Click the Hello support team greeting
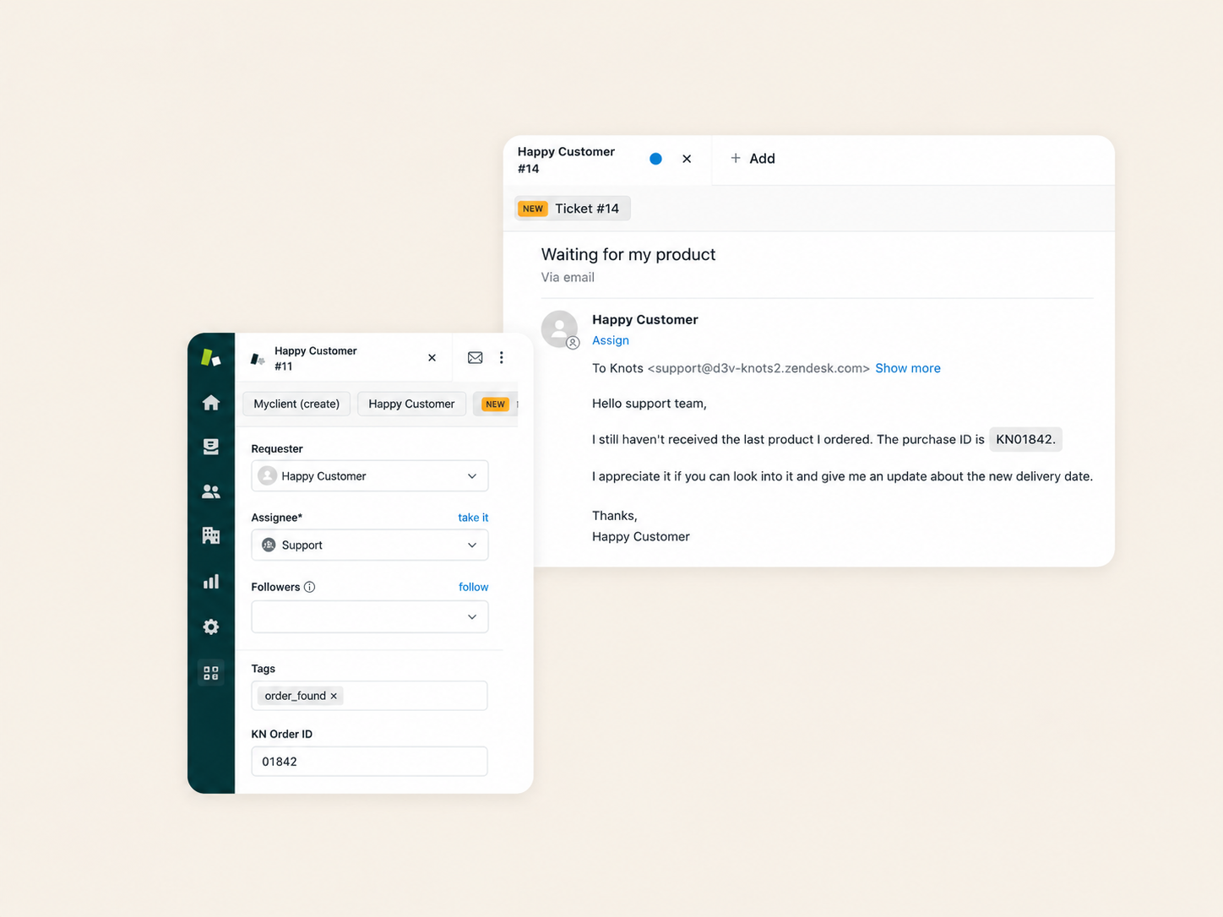This screenshot has width=1223, height=917. click(x=650, y=404)
